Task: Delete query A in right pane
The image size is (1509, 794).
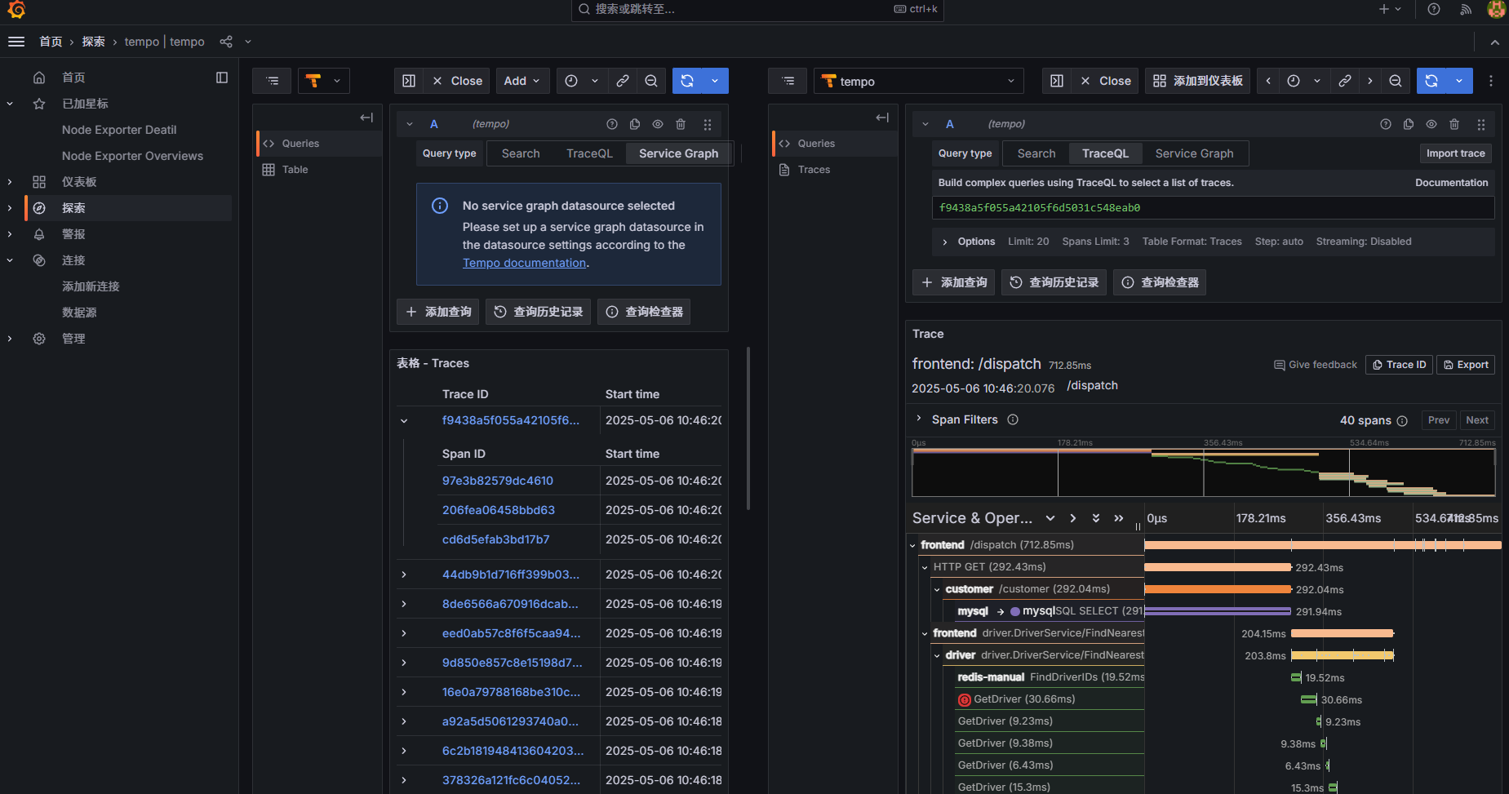Action: [x=1454, y=124]
